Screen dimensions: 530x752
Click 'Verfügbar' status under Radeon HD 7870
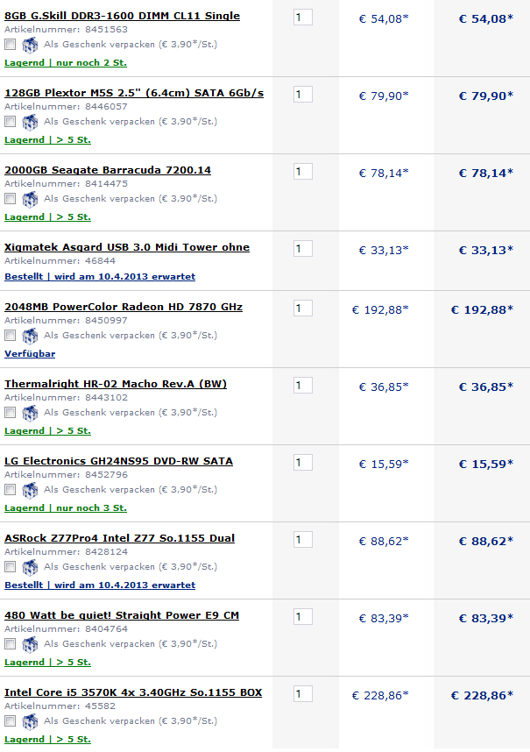point(30,354)
